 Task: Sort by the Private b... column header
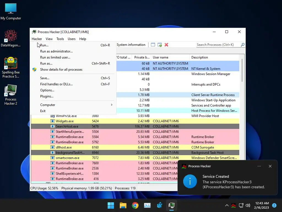[141, 57]
